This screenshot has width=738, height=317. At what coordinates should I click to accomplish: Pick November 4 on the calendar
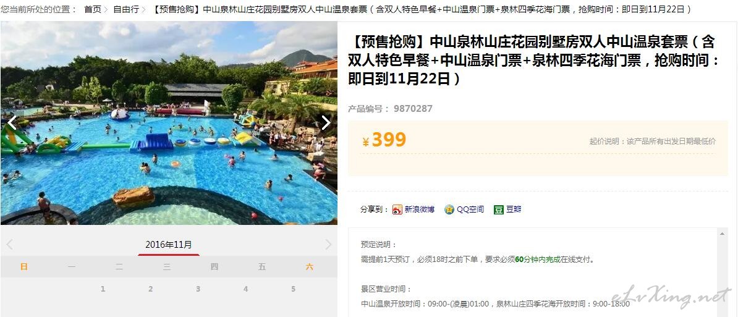[x=245, y=289]
